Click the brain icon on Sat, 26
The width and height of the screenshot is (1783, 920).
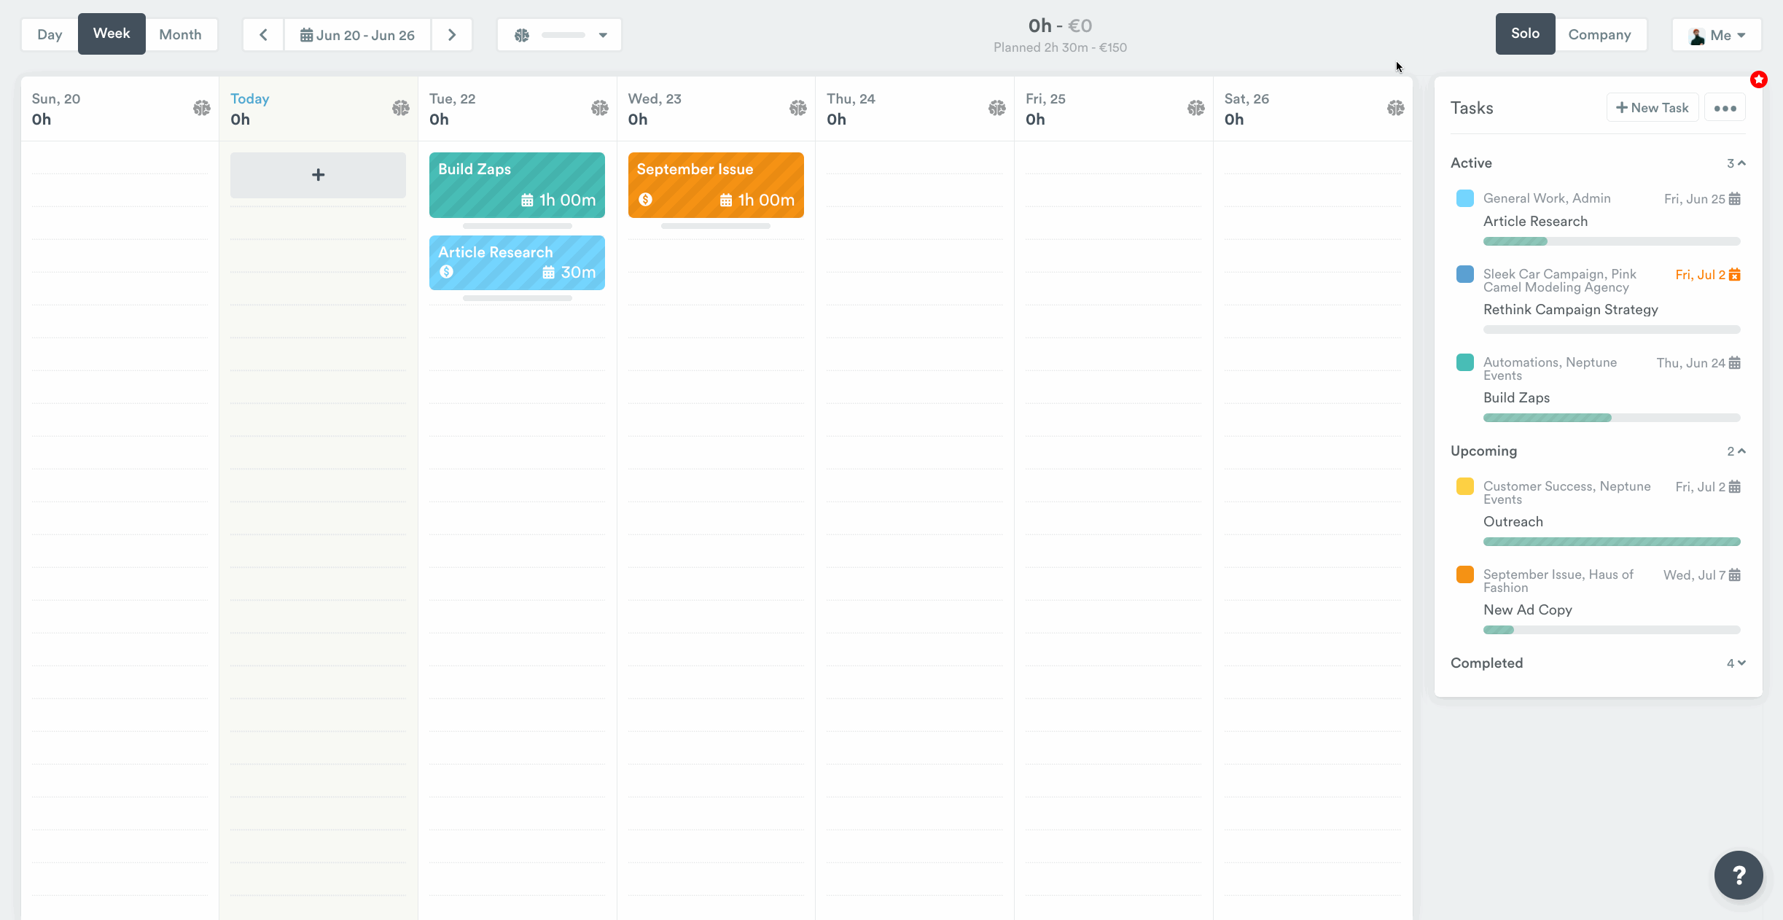pos(1395,109)
